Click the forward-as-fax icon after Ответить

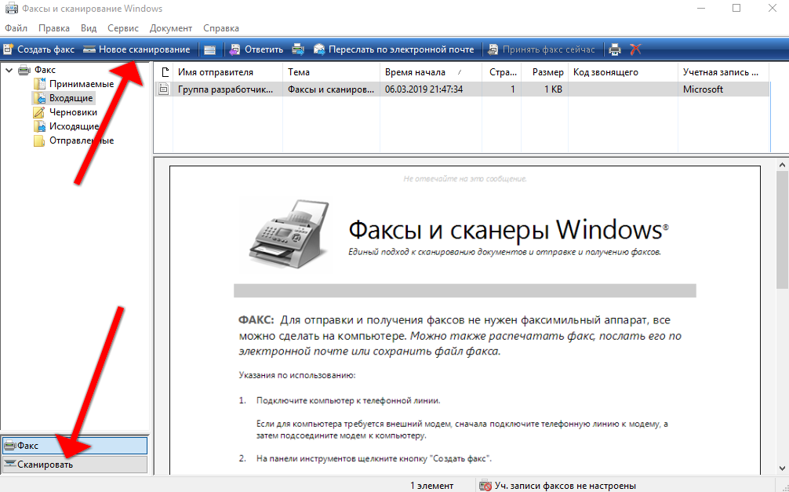pos(298,49)
